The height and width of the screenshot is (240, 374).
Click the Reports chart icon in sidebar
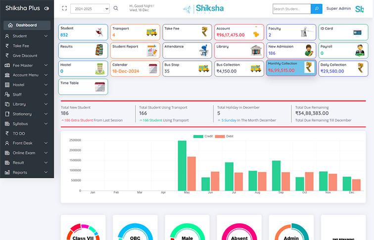pos(7,172)
